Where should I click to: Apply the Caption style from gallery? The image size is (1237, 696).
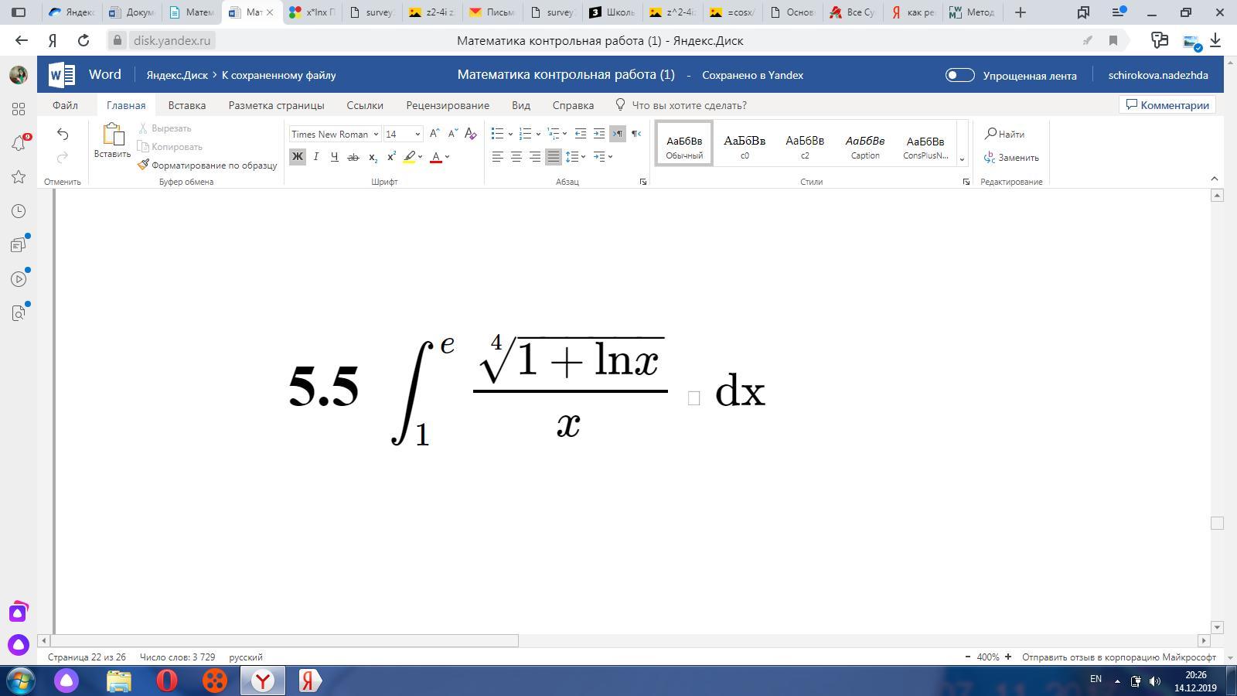pyautogui.click(x=865, y=143)
